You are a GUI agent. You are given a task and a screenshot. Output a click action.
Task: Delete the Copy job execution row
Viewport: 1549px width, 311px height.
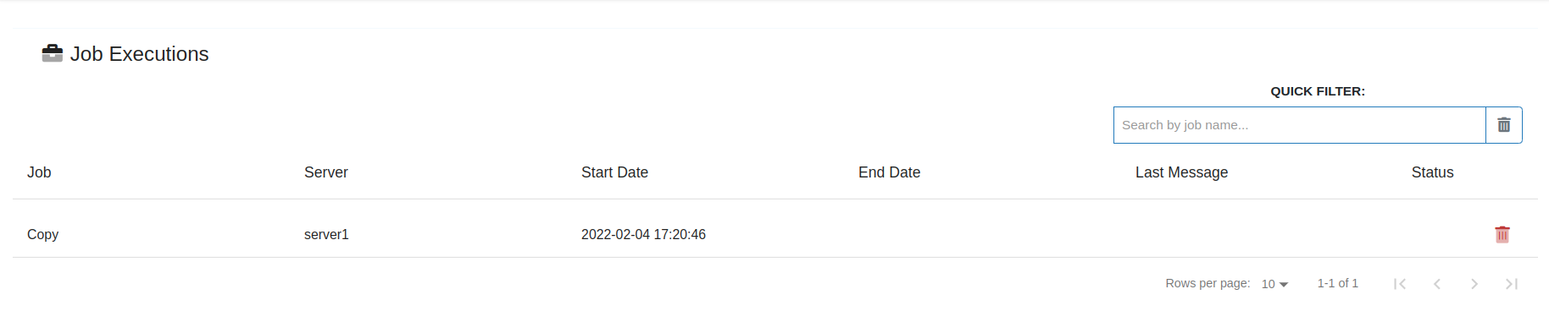(1502, 234)
